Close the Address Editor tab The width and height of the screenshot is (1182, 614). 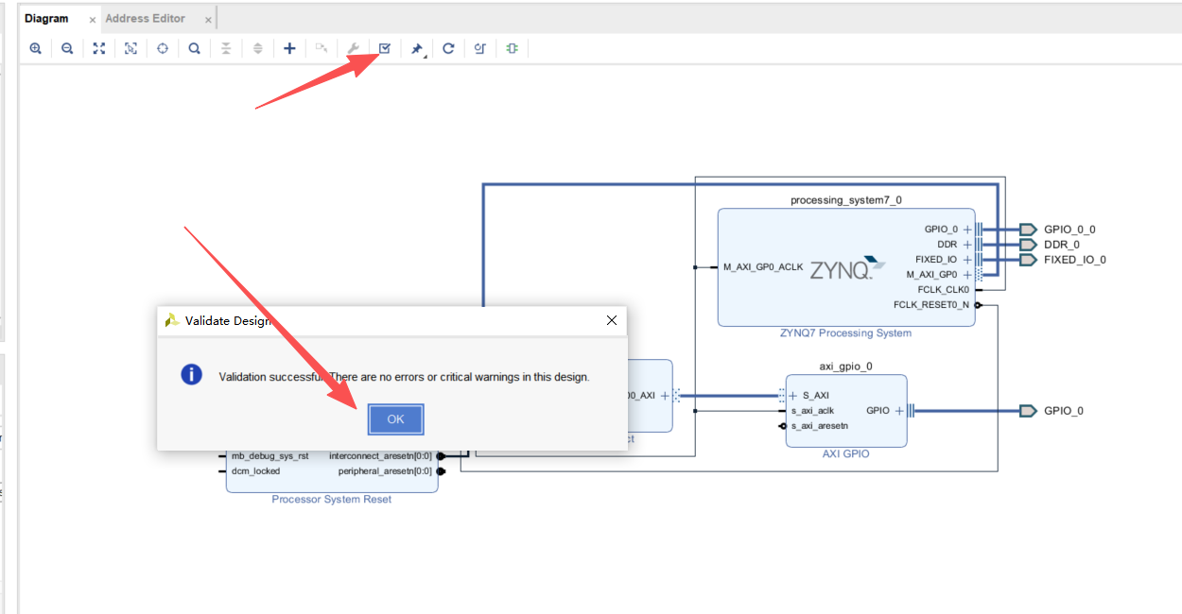(209, 20)
